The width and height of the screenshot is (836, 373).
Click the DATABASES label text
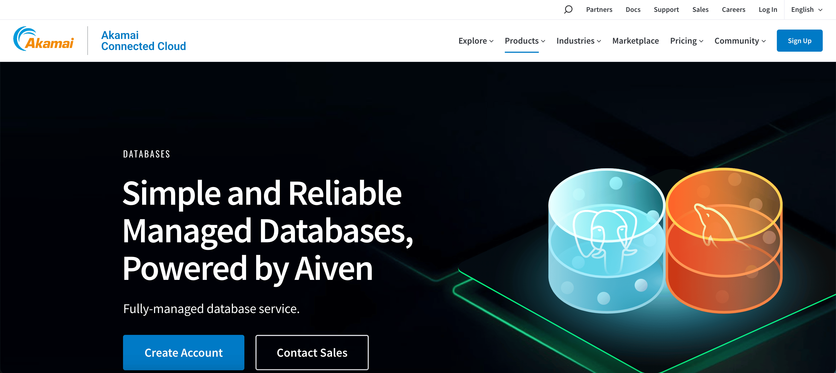click(x=147, y=154)
